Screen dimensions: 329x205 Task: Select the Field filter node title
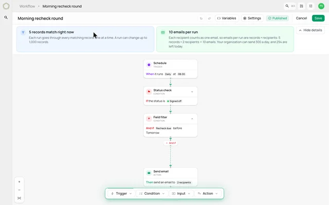tap(160, 117)
